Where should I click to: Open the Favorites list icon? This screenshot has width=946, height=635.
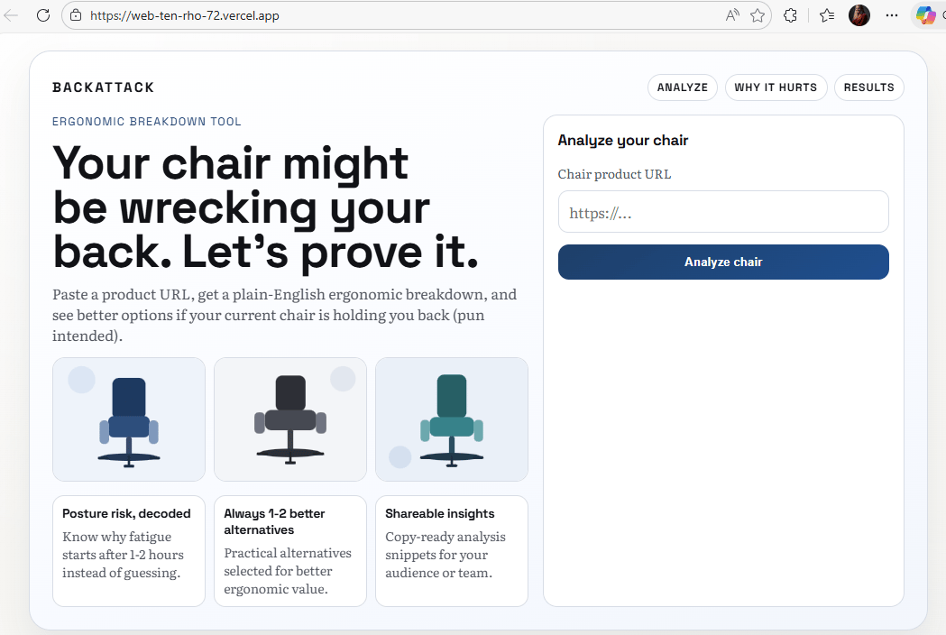pyautogui.click(x=827, y=15)
